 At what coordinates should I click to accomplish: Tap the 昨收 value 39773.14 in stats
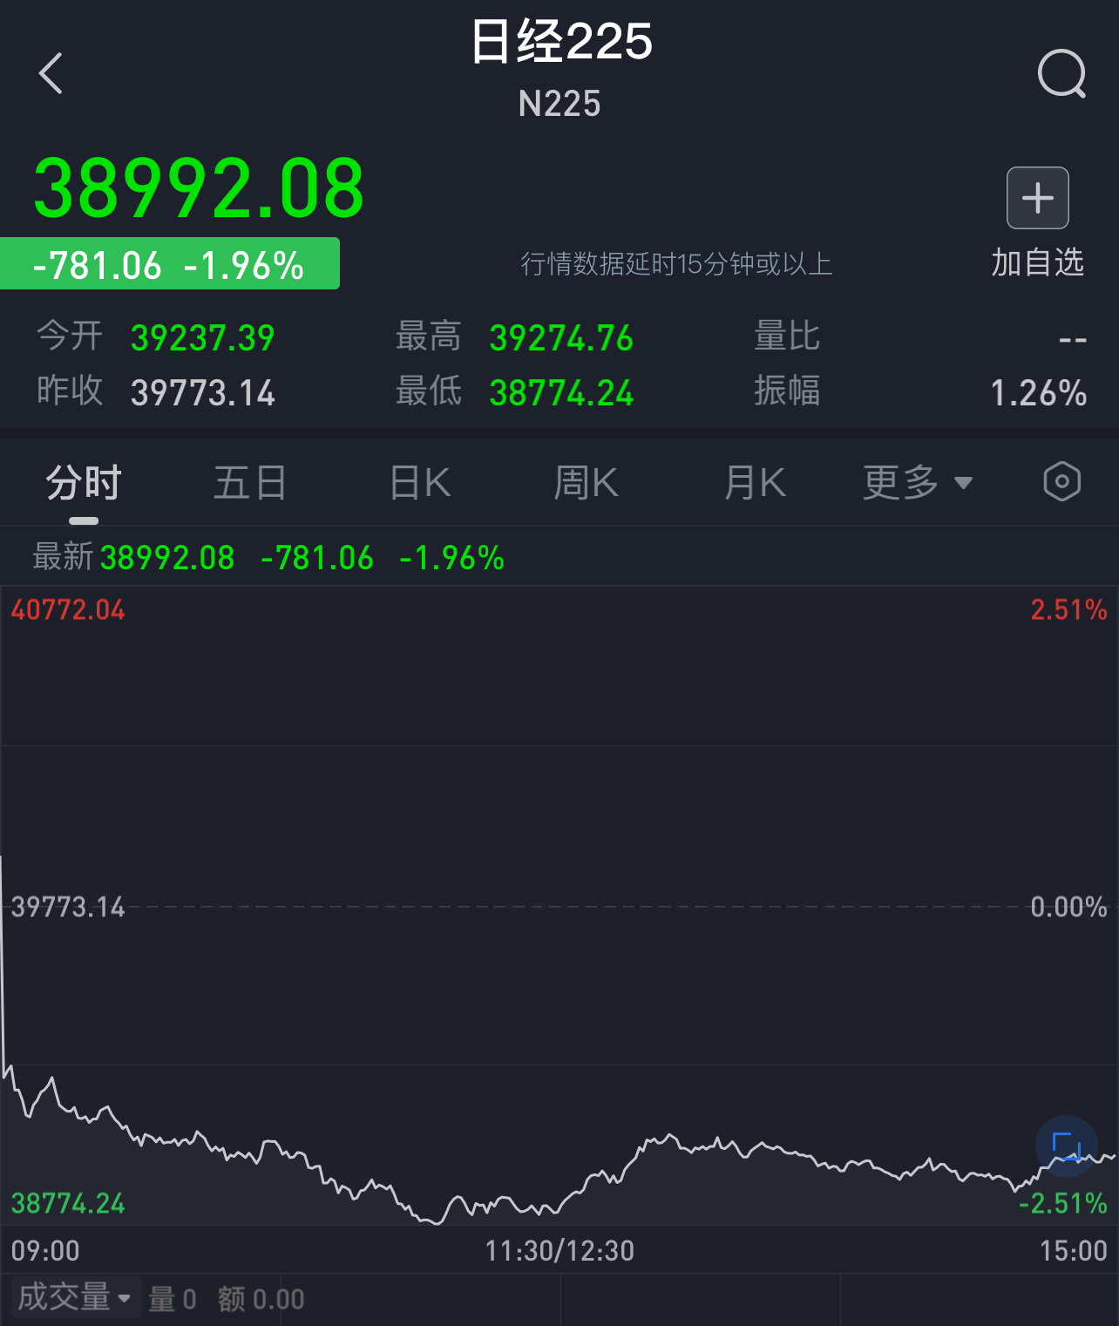coord(202,392)
